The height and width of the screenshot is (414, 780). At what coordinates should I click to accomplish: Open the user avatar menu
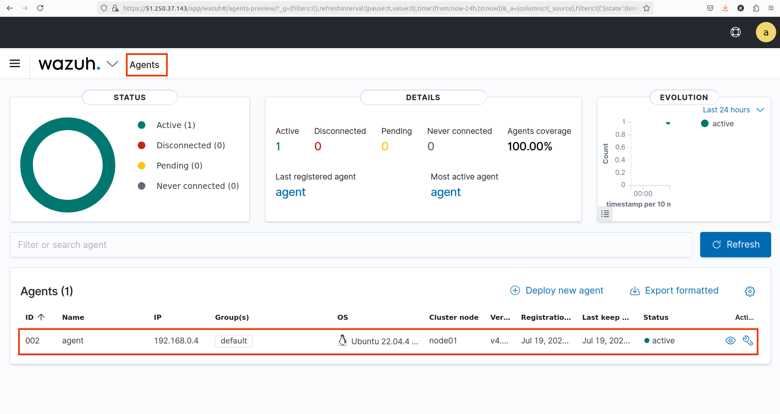tap(766, 33)
